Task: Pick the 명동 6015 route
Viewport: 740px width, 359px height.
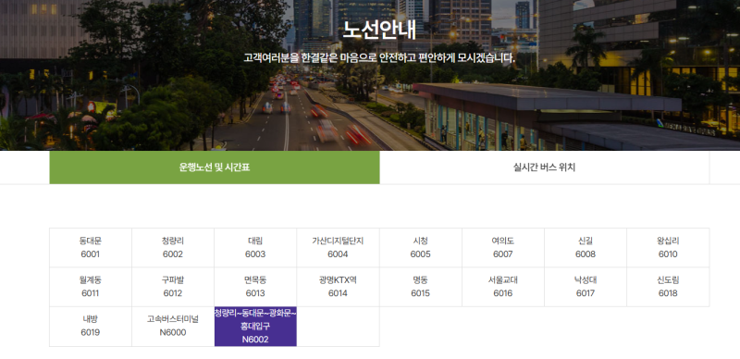Action: tap(421, 287)
